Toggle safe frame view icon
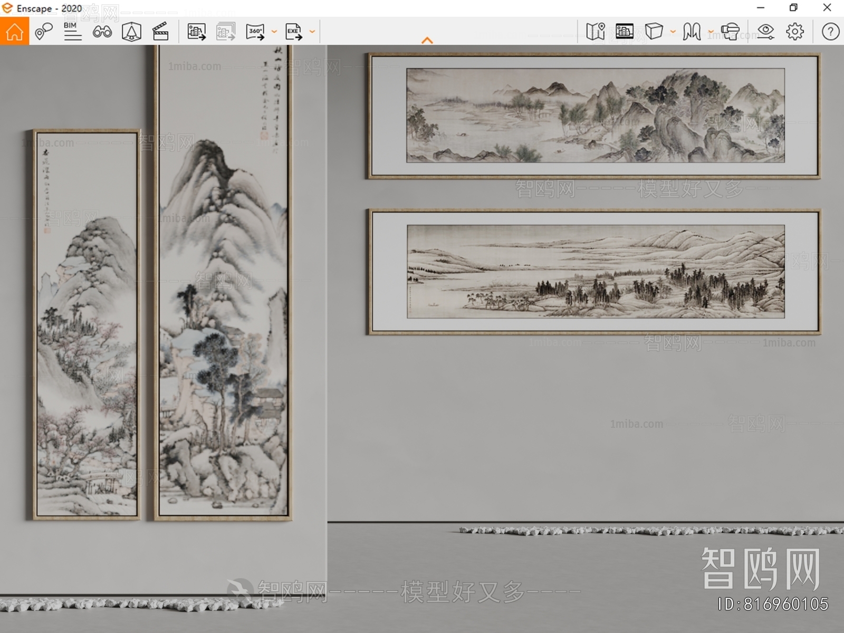This screenshot has height=633, width=844. 131,32
